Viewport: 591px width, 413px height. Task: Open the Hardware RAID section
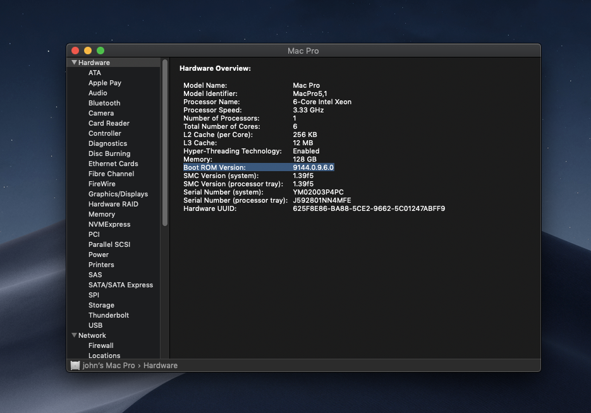pyautogui.click(x=113, y=204)
